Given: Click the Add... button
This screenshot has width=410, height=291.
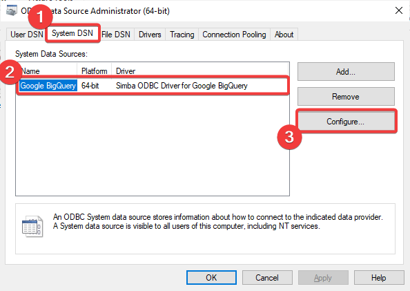Looking at the screenshot, I should point(346,71).
